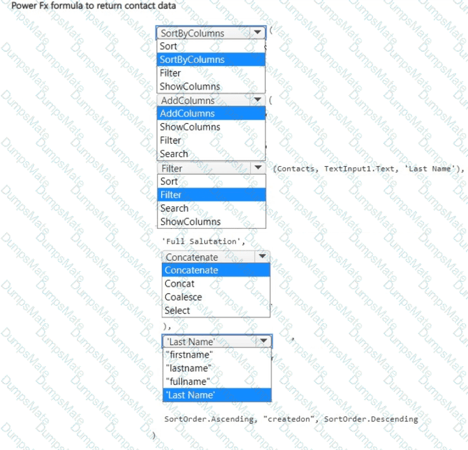Expand the 'Last Name' combo box arrow
The width and height of the screenshot is (468, 450).
(263, 341)
